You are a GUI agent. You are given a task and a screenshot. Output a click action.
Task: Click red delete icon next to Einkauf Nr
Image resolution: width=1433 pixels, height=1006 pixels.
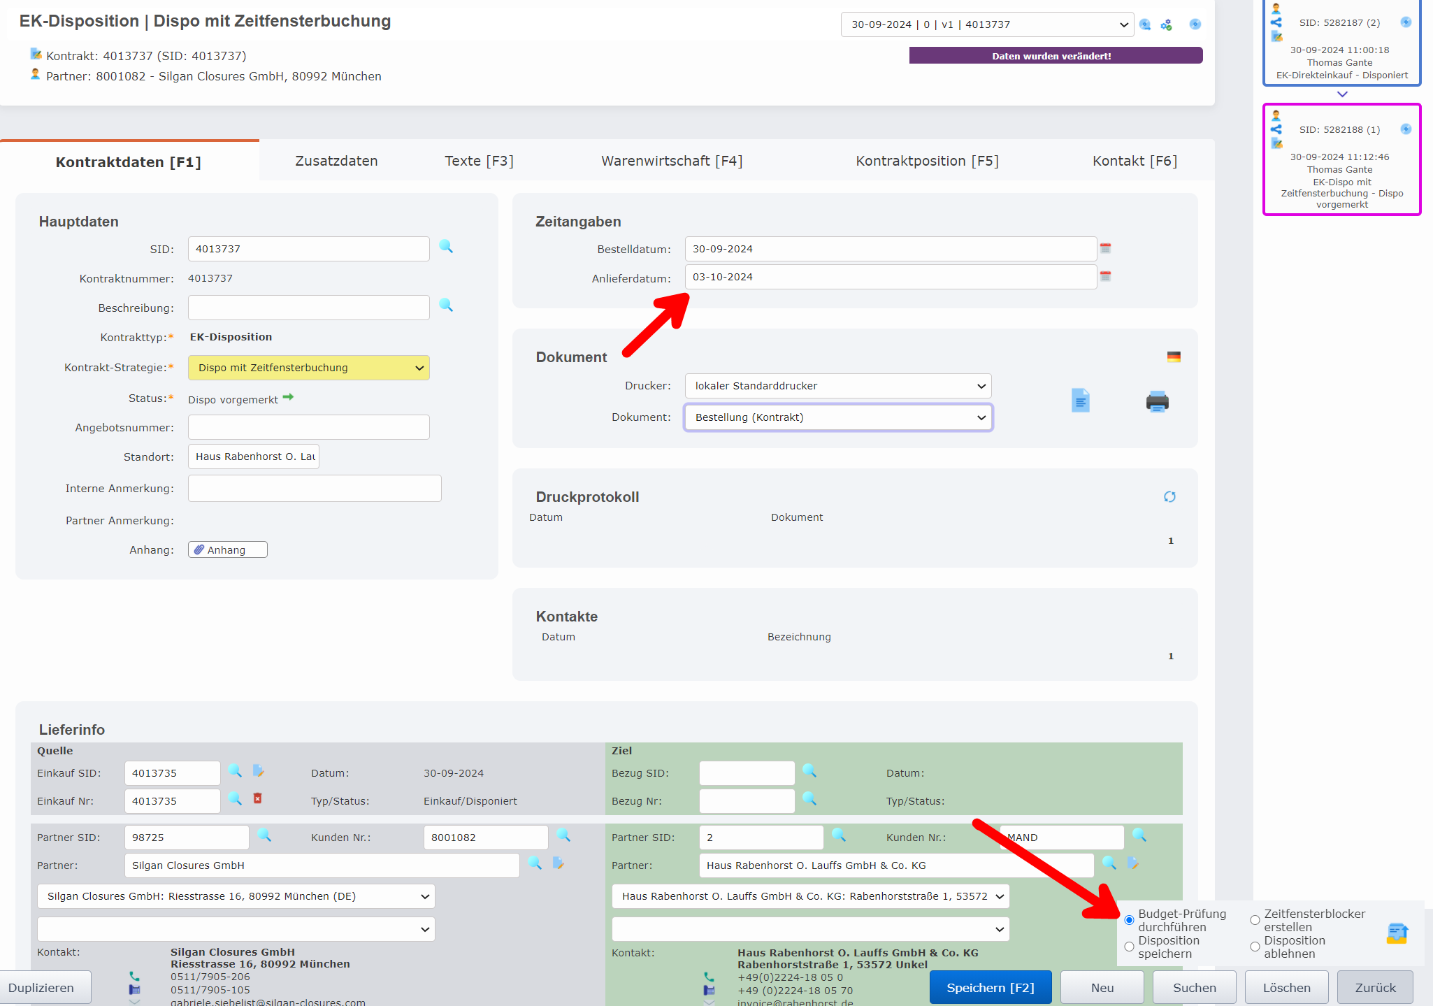257,798
